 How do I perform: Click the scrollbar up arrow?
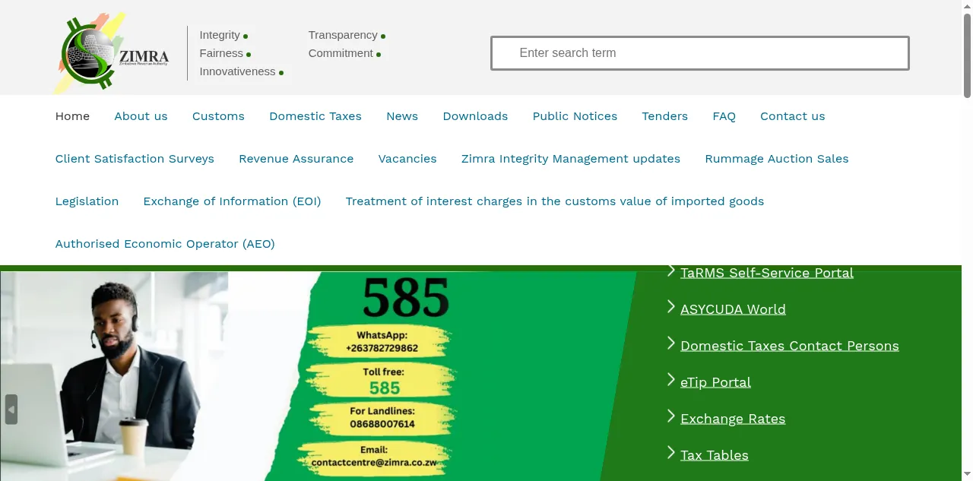pyautogui.click(x=967, y=5)
